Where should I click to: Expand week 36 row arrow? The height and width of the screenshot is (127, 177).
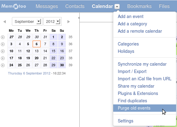pyautogui.click(x=3, y=44)
